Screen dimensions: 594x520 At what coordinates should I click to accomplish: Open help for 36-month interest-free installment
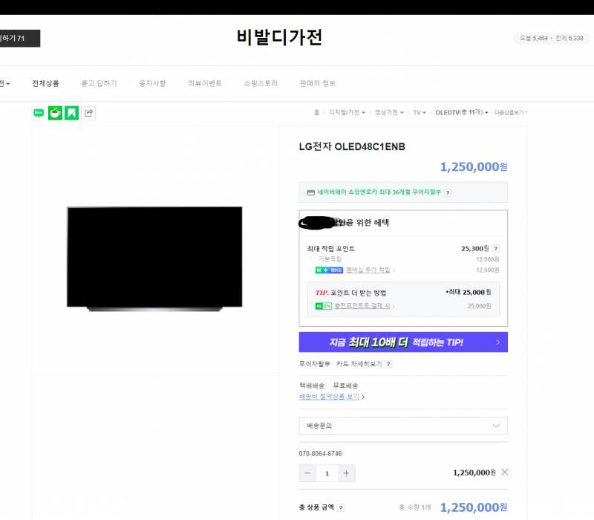(448, 192)
